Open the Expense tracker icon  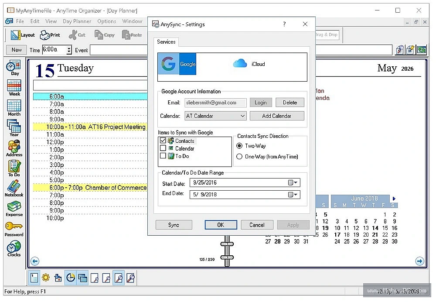click(x=14, y=209)
